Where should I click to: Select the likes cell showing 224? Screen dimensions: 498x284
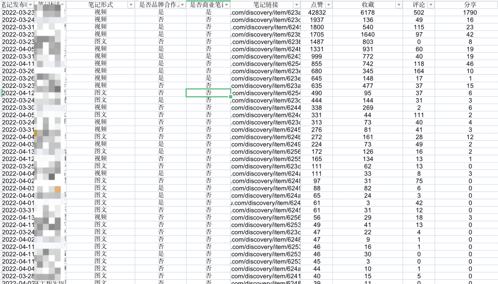[317, 144]
